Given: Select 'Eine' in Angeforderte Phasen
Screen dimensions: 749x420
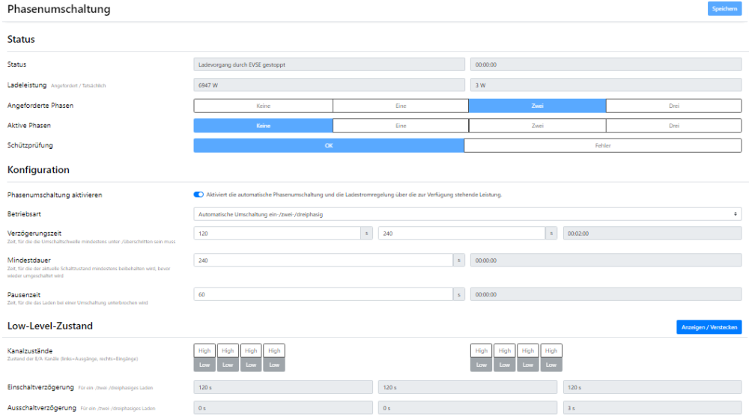Looking at the screenshot, I should pyautogui.click(x=401, y=106).
